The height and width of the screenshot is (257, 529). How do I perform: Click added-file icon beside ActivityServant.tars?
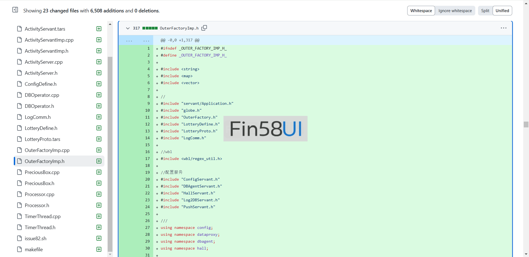[x=99, y=29]
